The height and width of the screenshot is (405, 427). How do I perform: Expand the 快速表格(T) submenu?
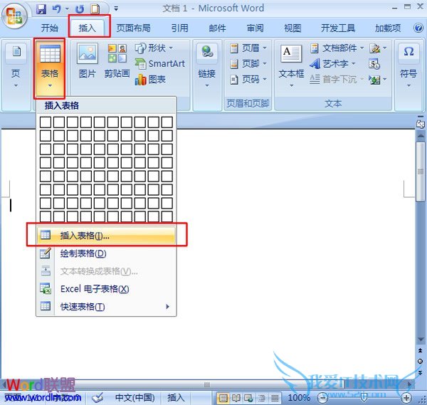pyautogui.click(x=106, y=307)
